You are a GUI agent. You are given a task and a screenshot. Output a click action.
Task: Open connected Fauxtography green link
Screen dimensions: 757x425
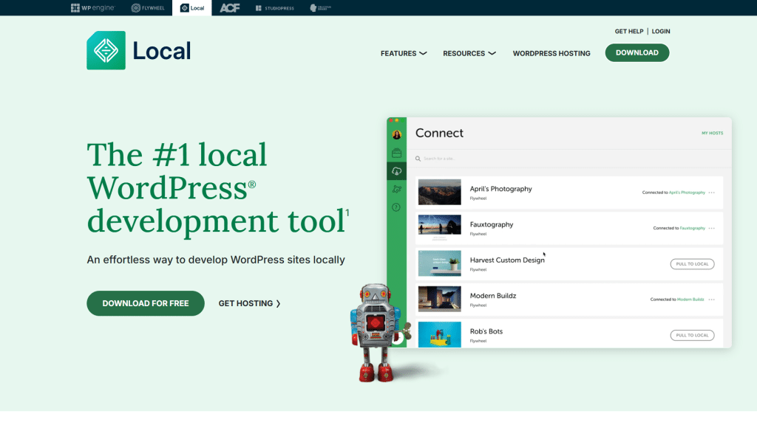pos(692,228)
